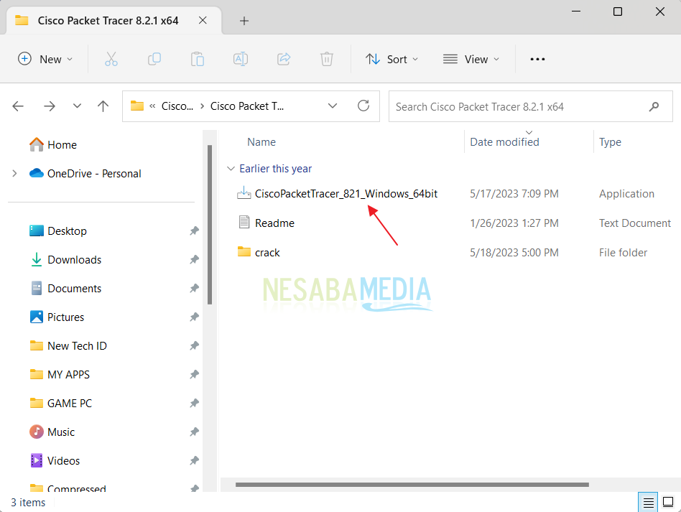Go forward with the right arrow
This screenshot has width=681, height=512.
pyautogui.click(x=50, y=106)
